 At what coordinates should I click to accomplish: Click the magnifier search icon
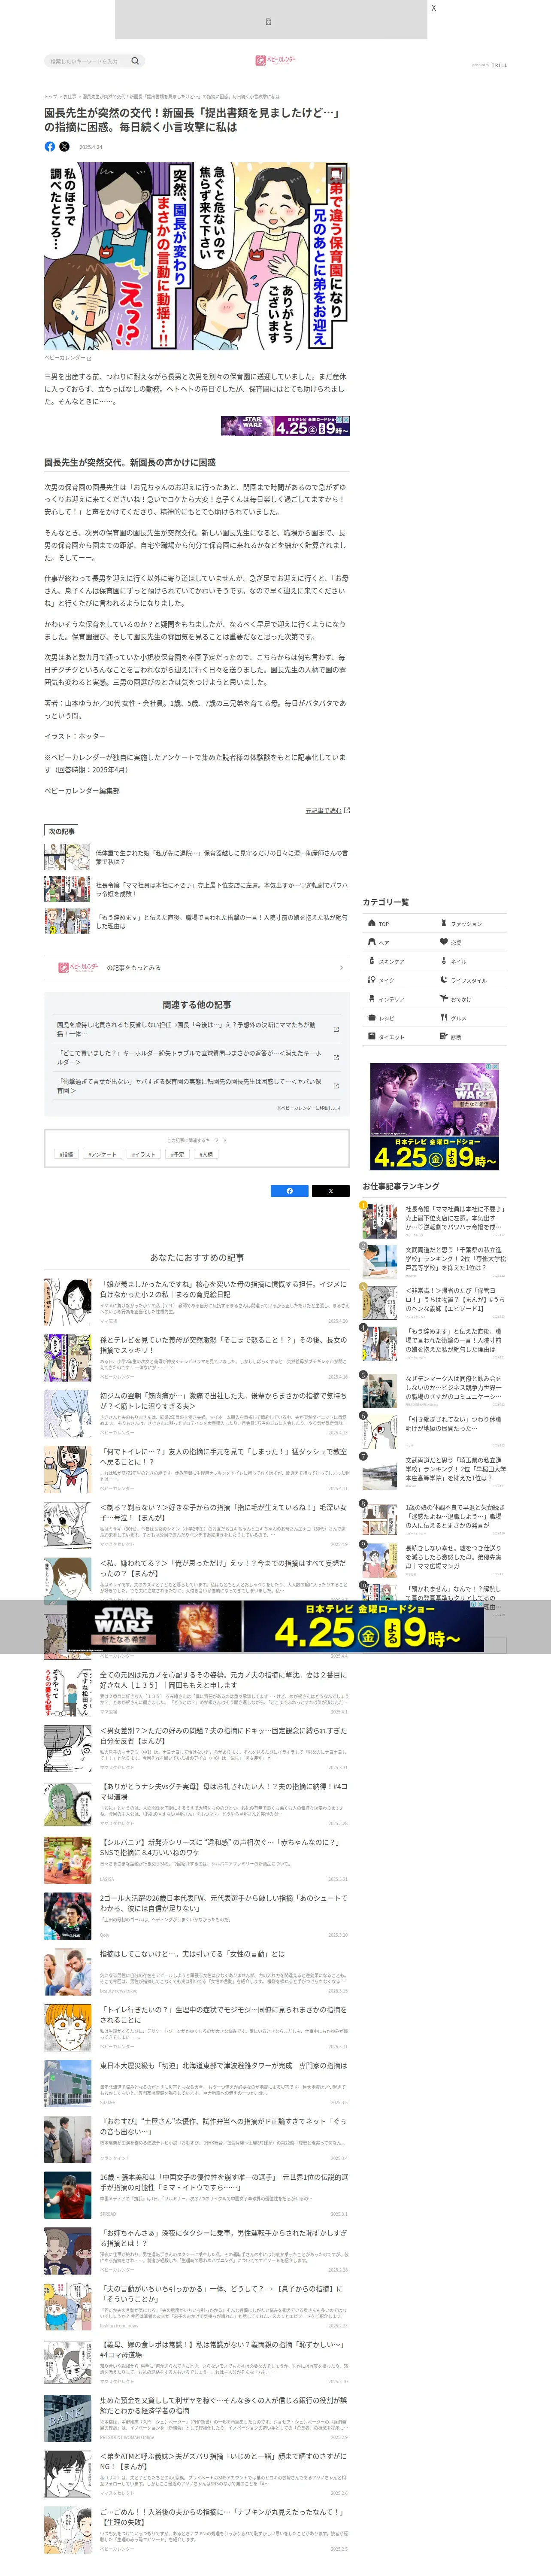[x=135, y=61]
